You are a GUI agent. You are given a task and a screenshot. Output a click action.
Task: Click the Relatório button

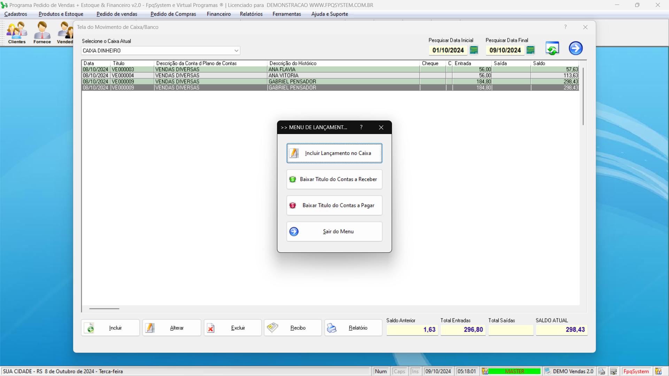353,328
